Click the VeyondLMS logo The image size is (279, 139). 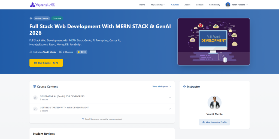pyautogui.click(x=42, y=5)
